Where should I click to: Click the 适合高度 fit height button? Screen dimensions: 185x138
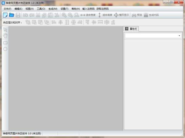point(105,15)
